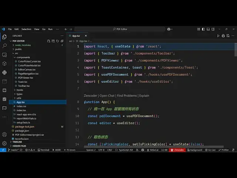Image resolution: width=237 pixels, height=178 pixels.
Task: Click the red Zencoder status bar button
Action: pos(177,150)
